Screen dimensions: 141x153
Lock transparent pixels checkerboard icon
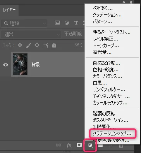pyautogui.click(x=20, y=45)
